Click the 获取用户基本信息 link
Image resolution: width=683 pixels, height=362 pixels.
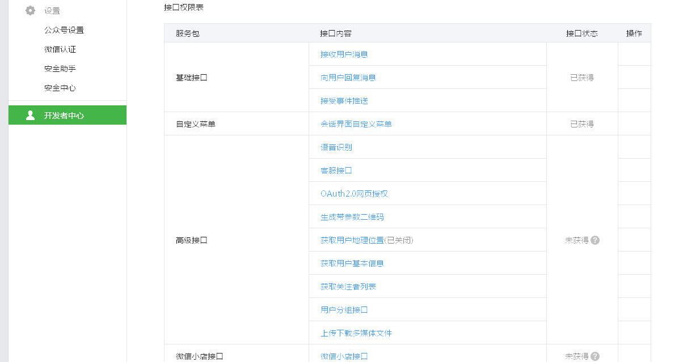point(352,263)
